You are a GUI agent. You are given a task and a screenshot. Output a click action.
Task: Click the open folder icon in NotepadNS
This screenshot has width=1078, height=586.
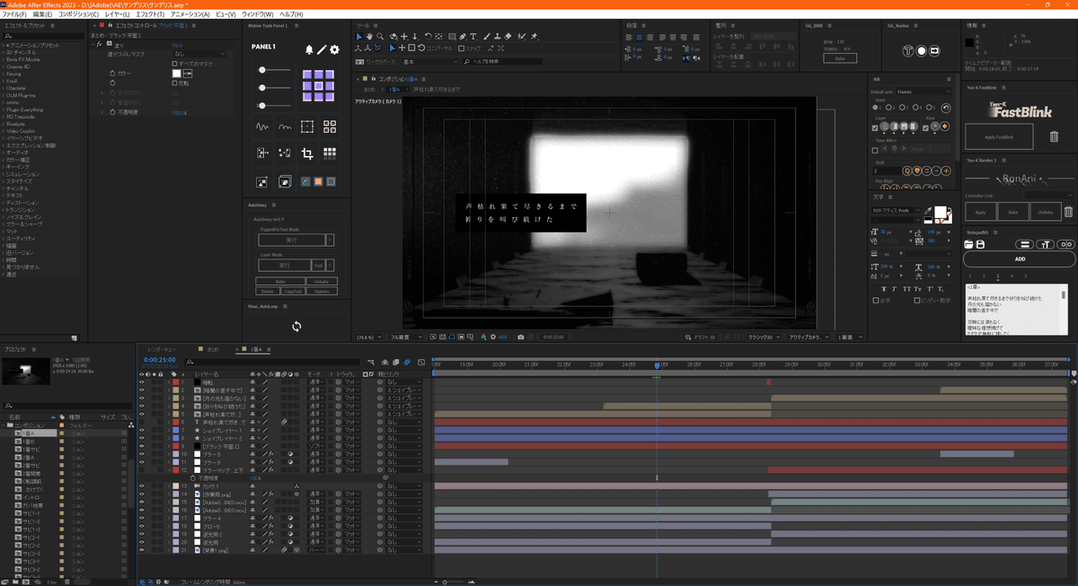pos(970,244)
